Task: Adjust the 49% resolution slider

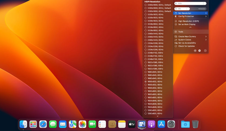Action: 190,9
